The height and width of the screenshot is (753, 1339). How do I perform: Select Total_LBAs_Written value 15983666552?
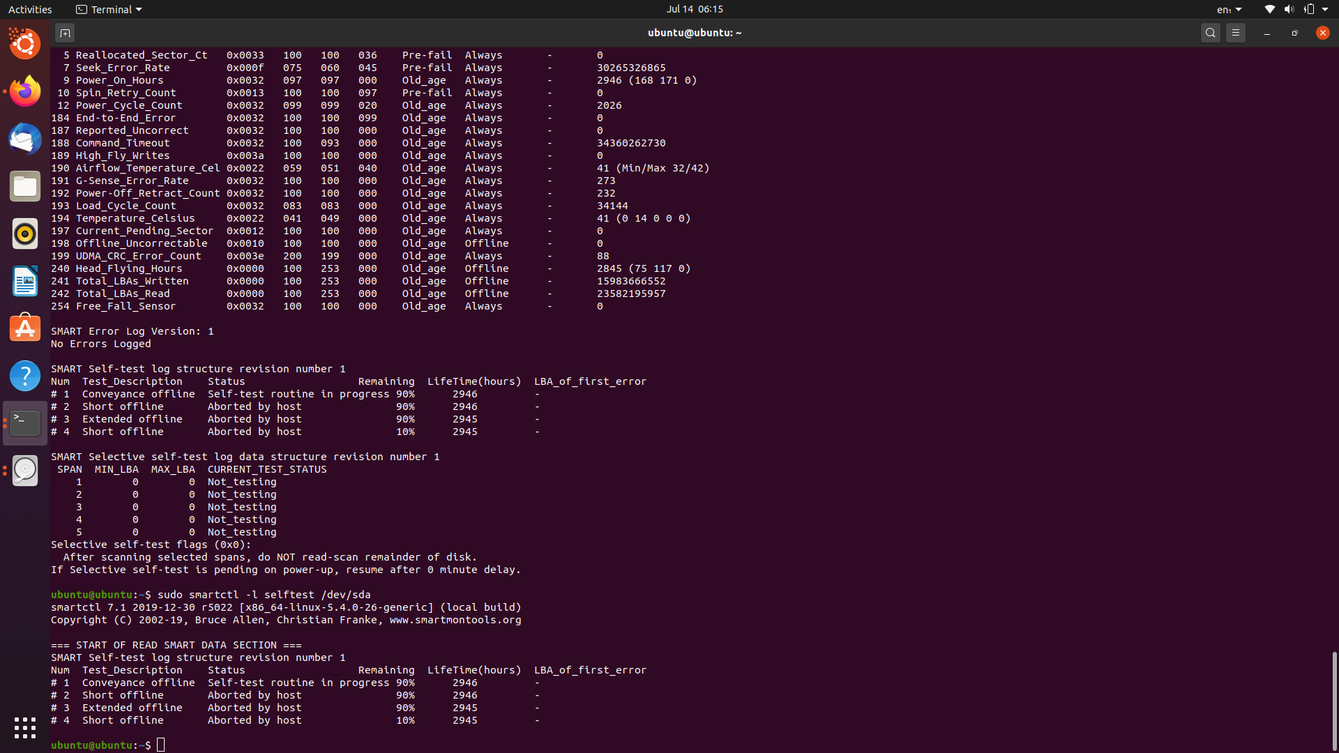[631, 281]
